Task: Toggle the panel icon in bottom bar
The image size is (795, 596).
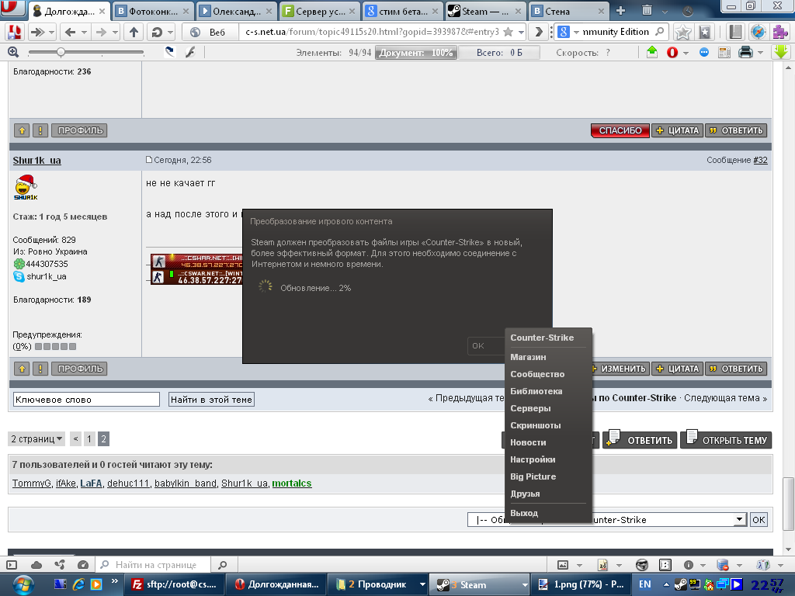Action: click(x=12, y=565)
